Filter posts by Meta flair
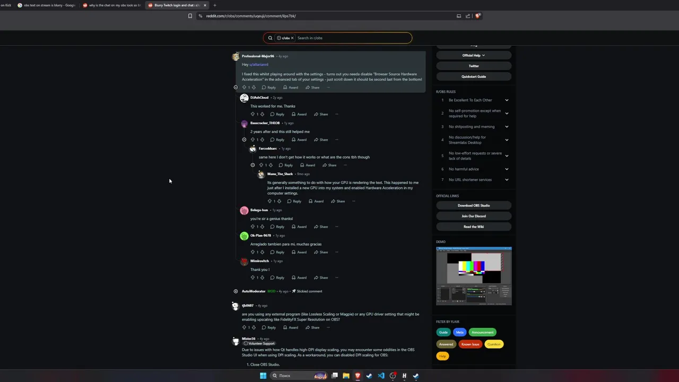Screen dimensions: 679x382 [x=459, y=332]
